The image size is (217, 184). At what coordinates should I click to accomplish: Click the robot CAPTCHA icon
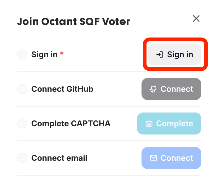(x=149, y=123)
